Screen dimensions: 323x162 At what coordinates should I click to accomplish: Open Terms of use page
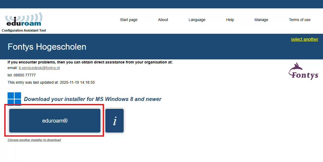[300, 20]
